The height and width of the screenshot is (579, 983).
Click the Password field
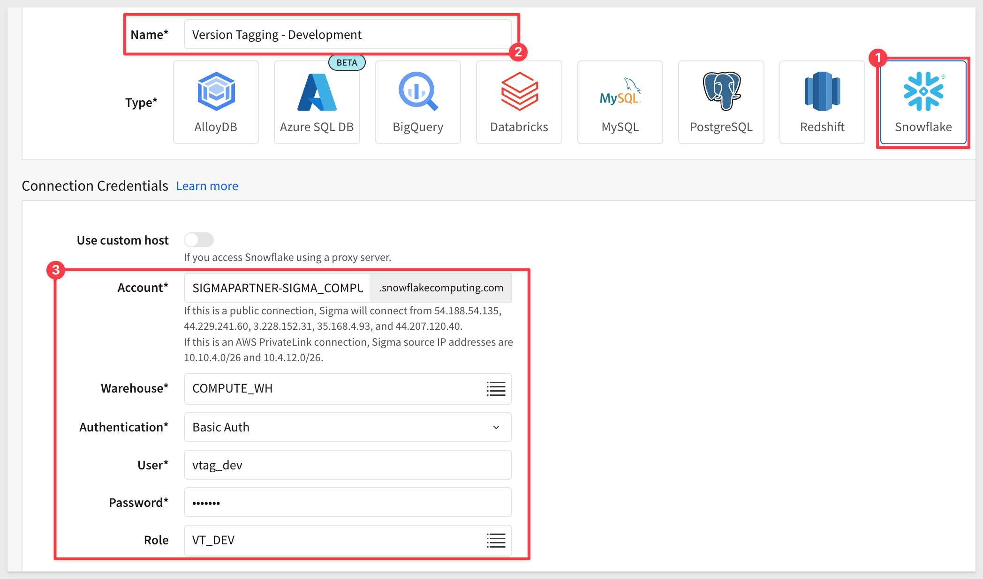[348, 502]
